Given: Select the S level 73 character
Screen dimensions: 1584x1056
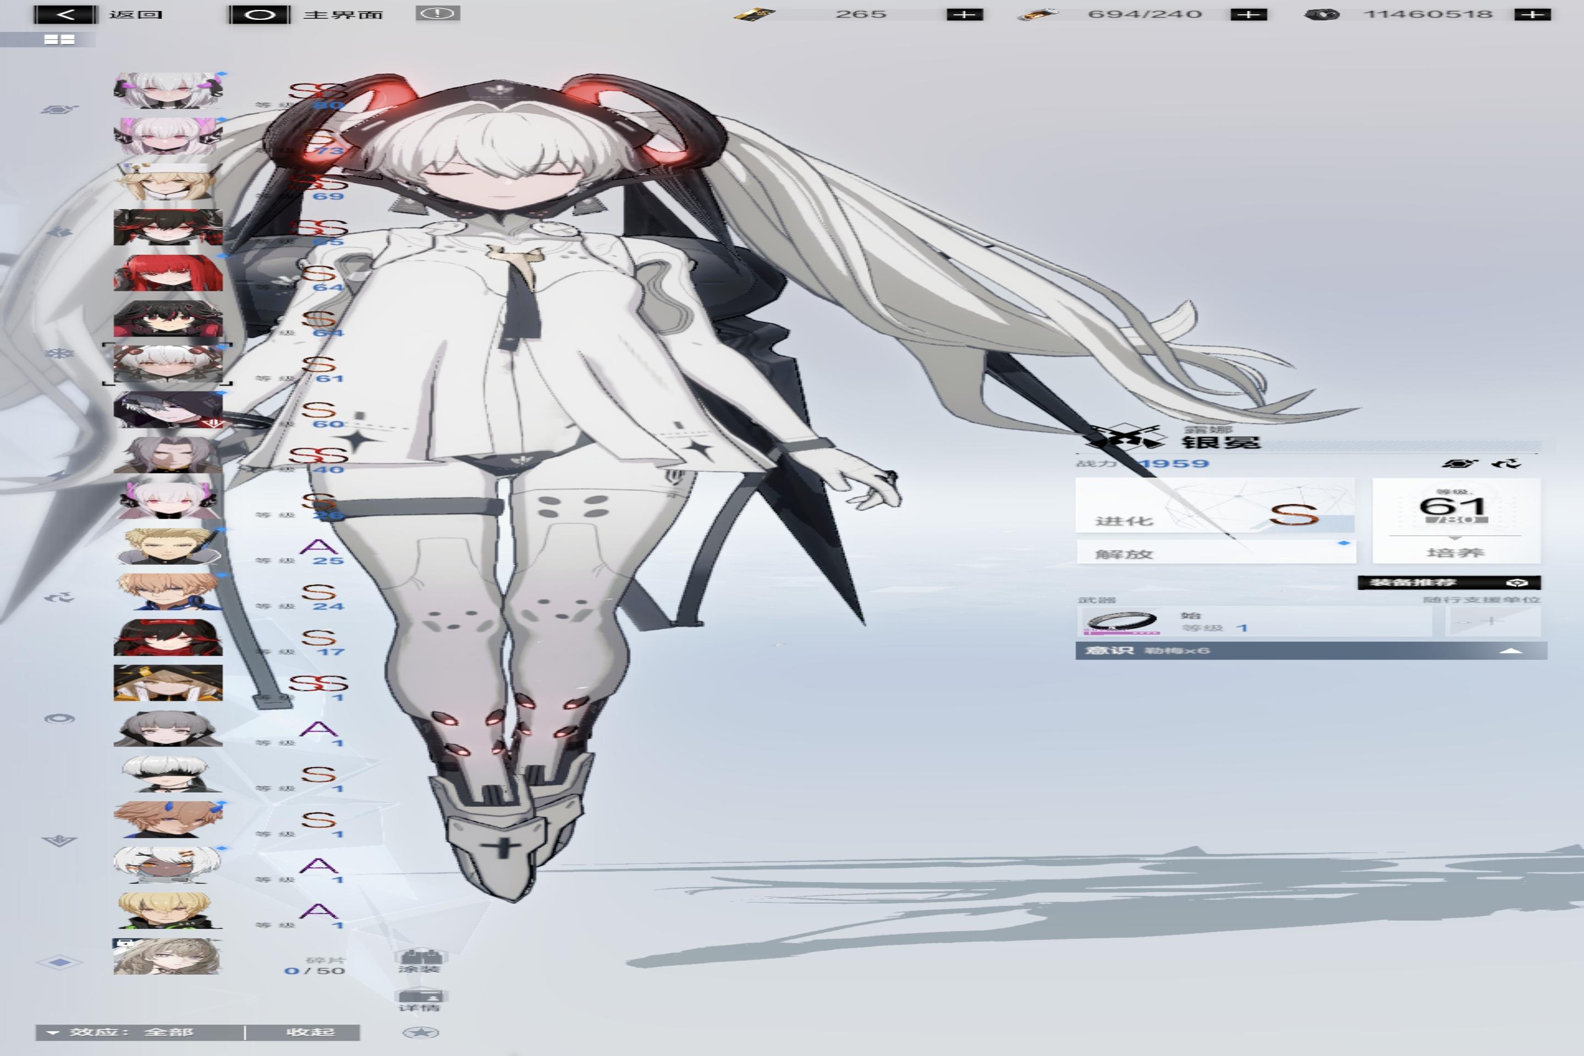Looking at the screenshot, I should 168,136.
